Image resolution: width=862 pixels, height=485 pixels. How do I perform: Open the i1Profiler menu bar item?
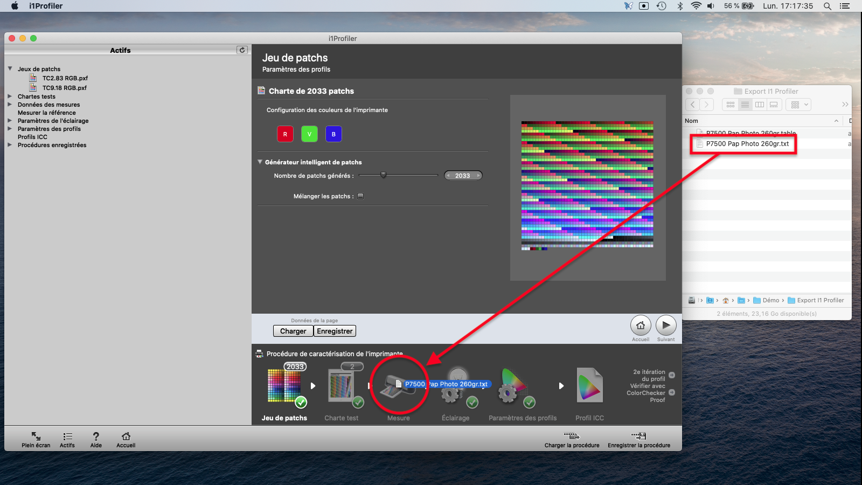coord(46,6)
